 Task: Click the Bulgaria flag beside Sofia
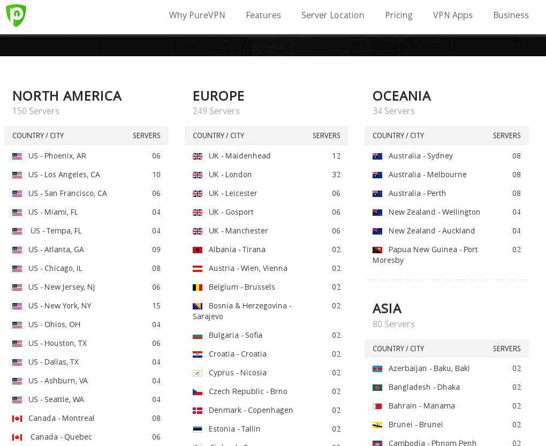click(x=198, y=336)
